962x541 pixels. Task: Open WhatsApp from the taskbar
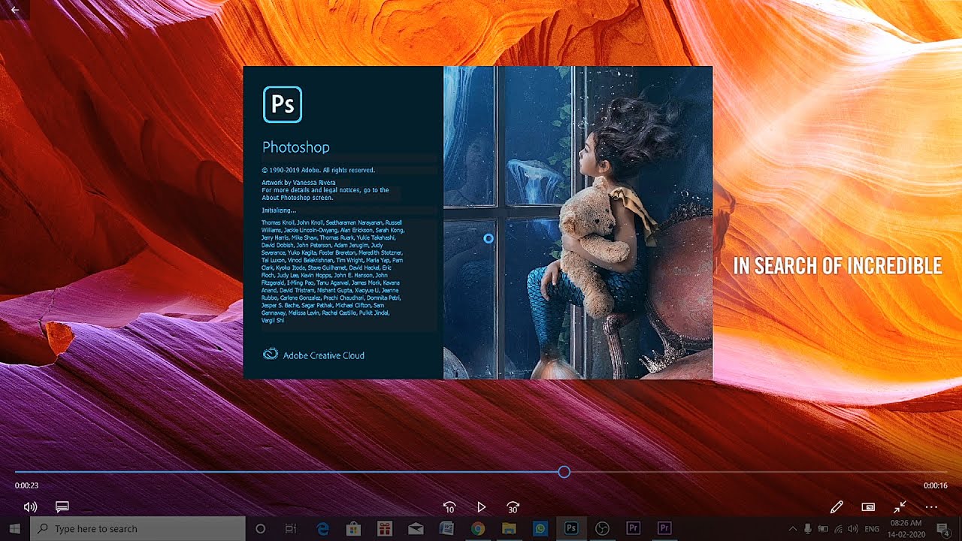coord(540,528)
